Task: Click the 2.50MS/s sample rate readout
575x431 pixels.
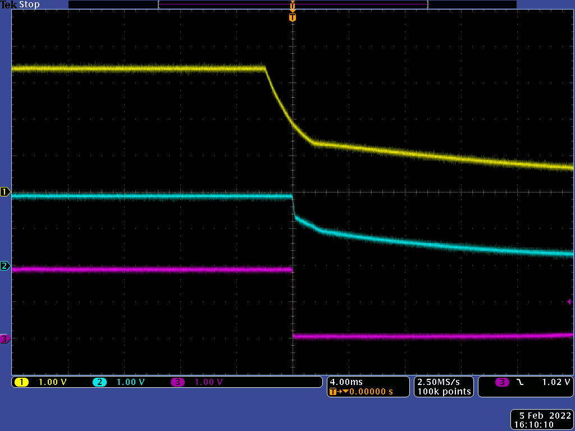Action: coord(439,382)
